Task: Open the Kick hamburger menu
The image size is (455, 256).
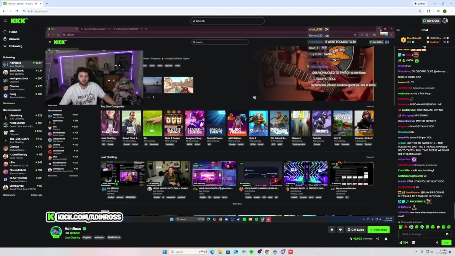Action: coord(5,21)
